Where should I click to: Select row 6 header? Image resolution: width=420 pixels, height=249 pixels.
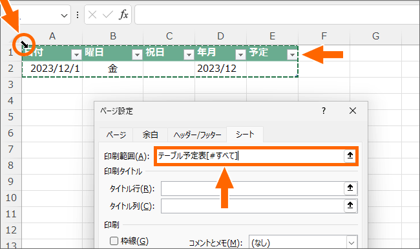[x=11, y=133]
